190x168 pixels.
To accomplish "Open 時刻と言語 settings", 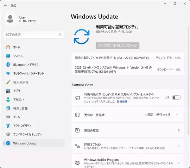I will 34,108.
